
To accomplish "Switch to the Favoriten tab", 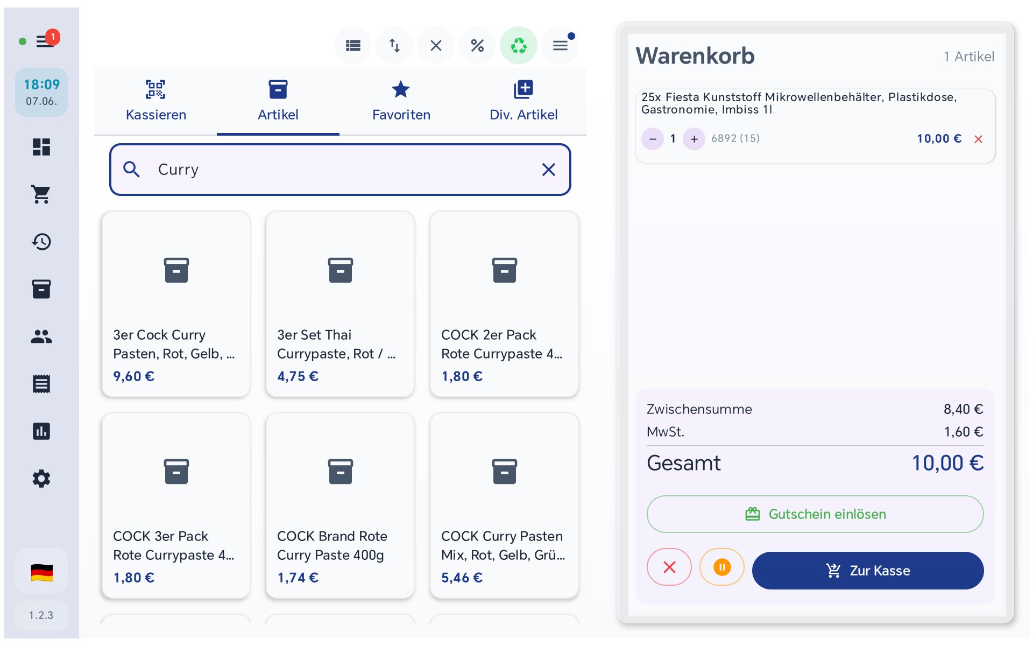I will tap(401, 101).
